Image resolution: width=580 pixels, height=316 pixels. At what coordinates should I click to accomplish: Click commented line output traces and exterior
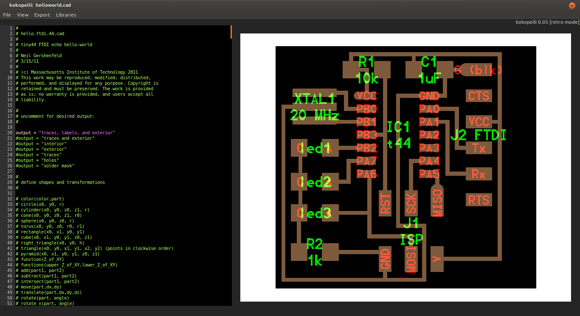click(x=55, y=138)
